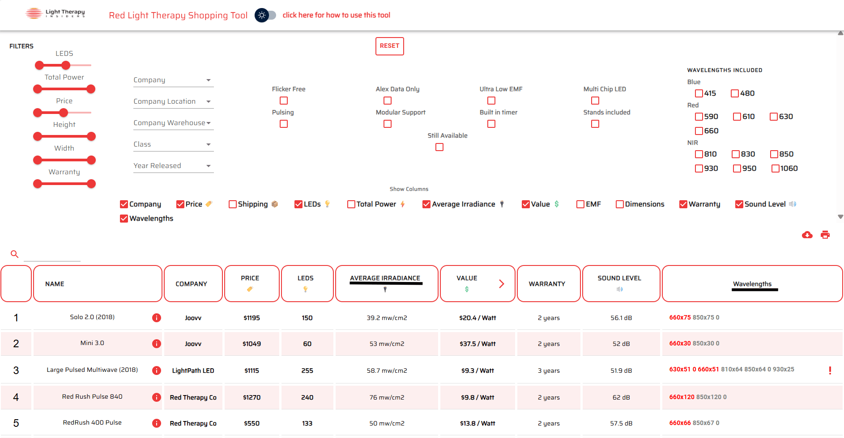
Task: Hide the Warranty column
Action: pyautogui.click(x=683, y=204)
